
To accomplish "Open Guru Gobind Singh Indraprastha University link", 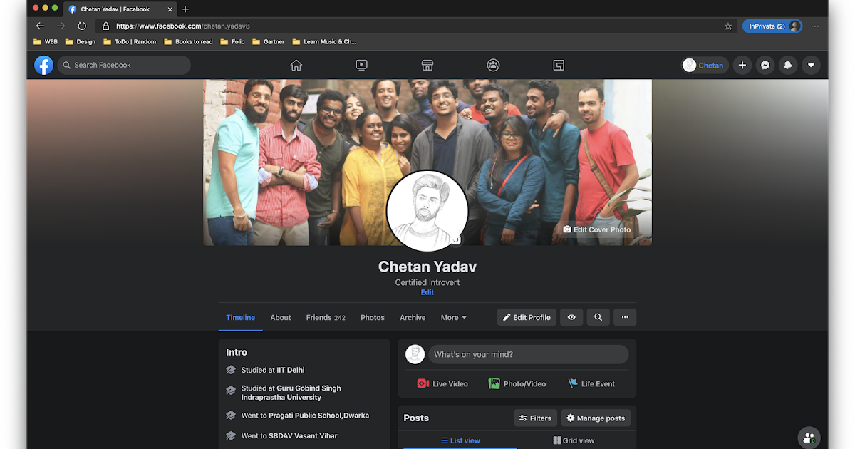I will point(291,393).
